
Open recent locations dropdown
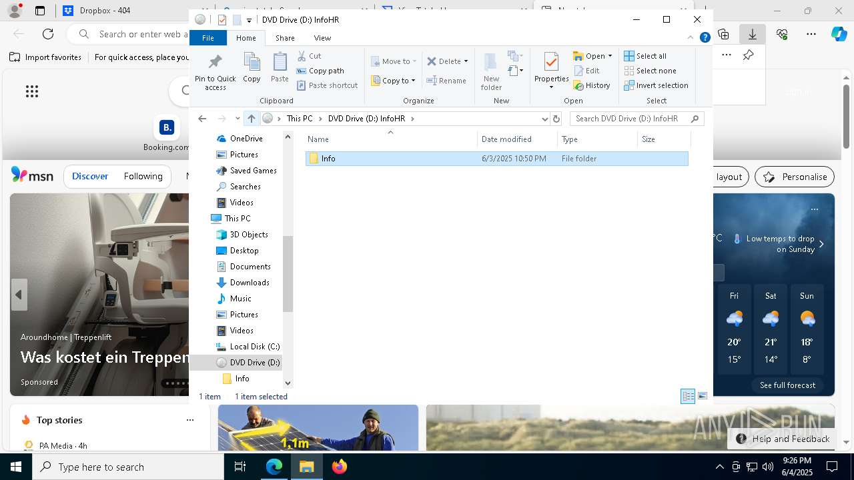pyautogui.click(x=238, y=119)
